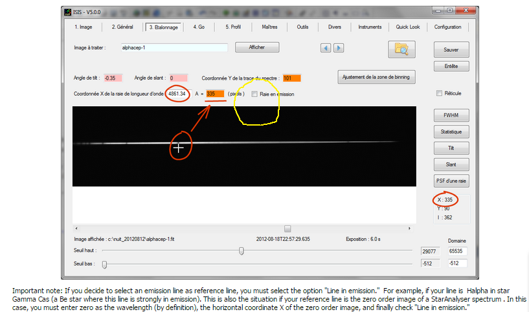Open the 4. Go tab
Screen dimensions: 529x312
199,27
